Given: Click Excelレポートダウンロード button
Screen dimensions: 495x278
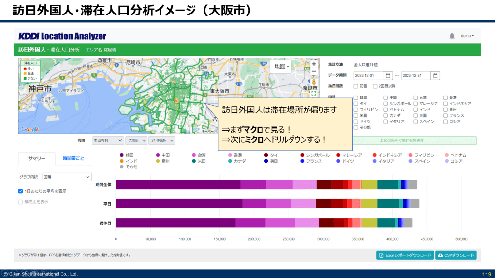Looking at the screenshot, I should [x=405, y=255].
